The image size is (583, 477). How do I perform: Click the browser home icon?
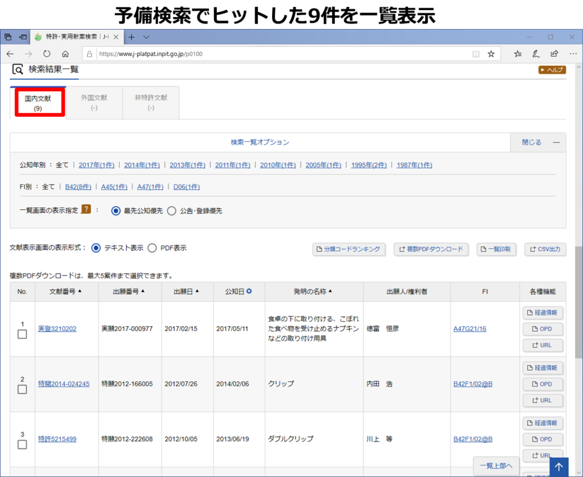click(x=65, y=54)
